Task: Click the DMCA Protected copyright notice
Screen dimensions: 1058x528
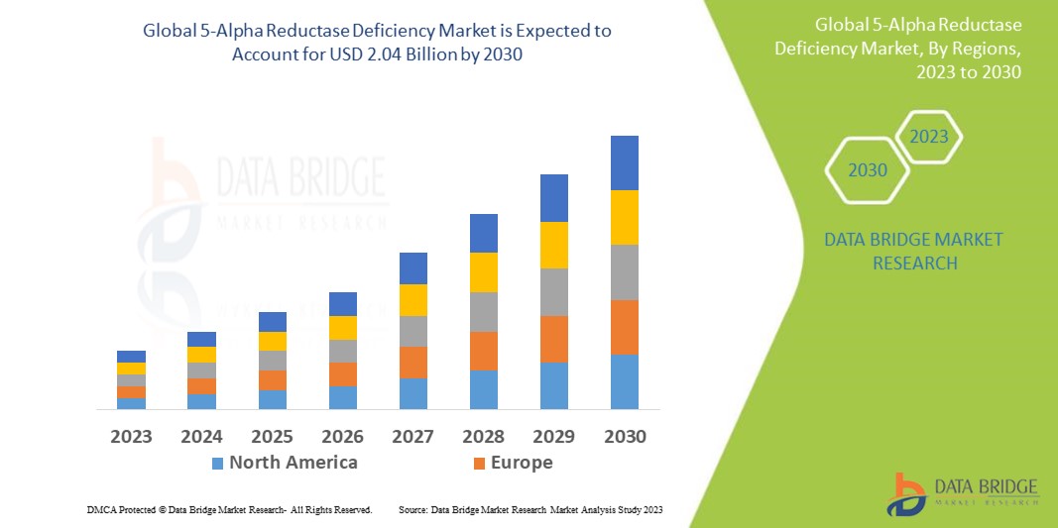Action: tap(229, 509)
